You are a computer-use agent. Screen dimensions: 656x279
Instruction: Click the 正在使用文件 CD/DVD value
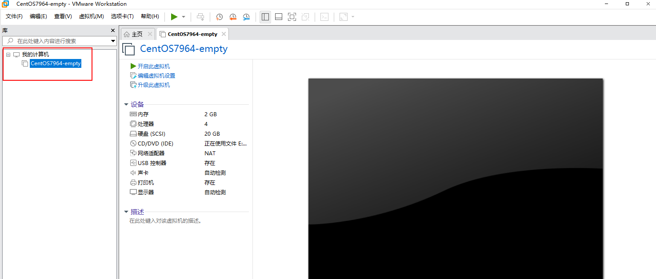tap(226, 144)
